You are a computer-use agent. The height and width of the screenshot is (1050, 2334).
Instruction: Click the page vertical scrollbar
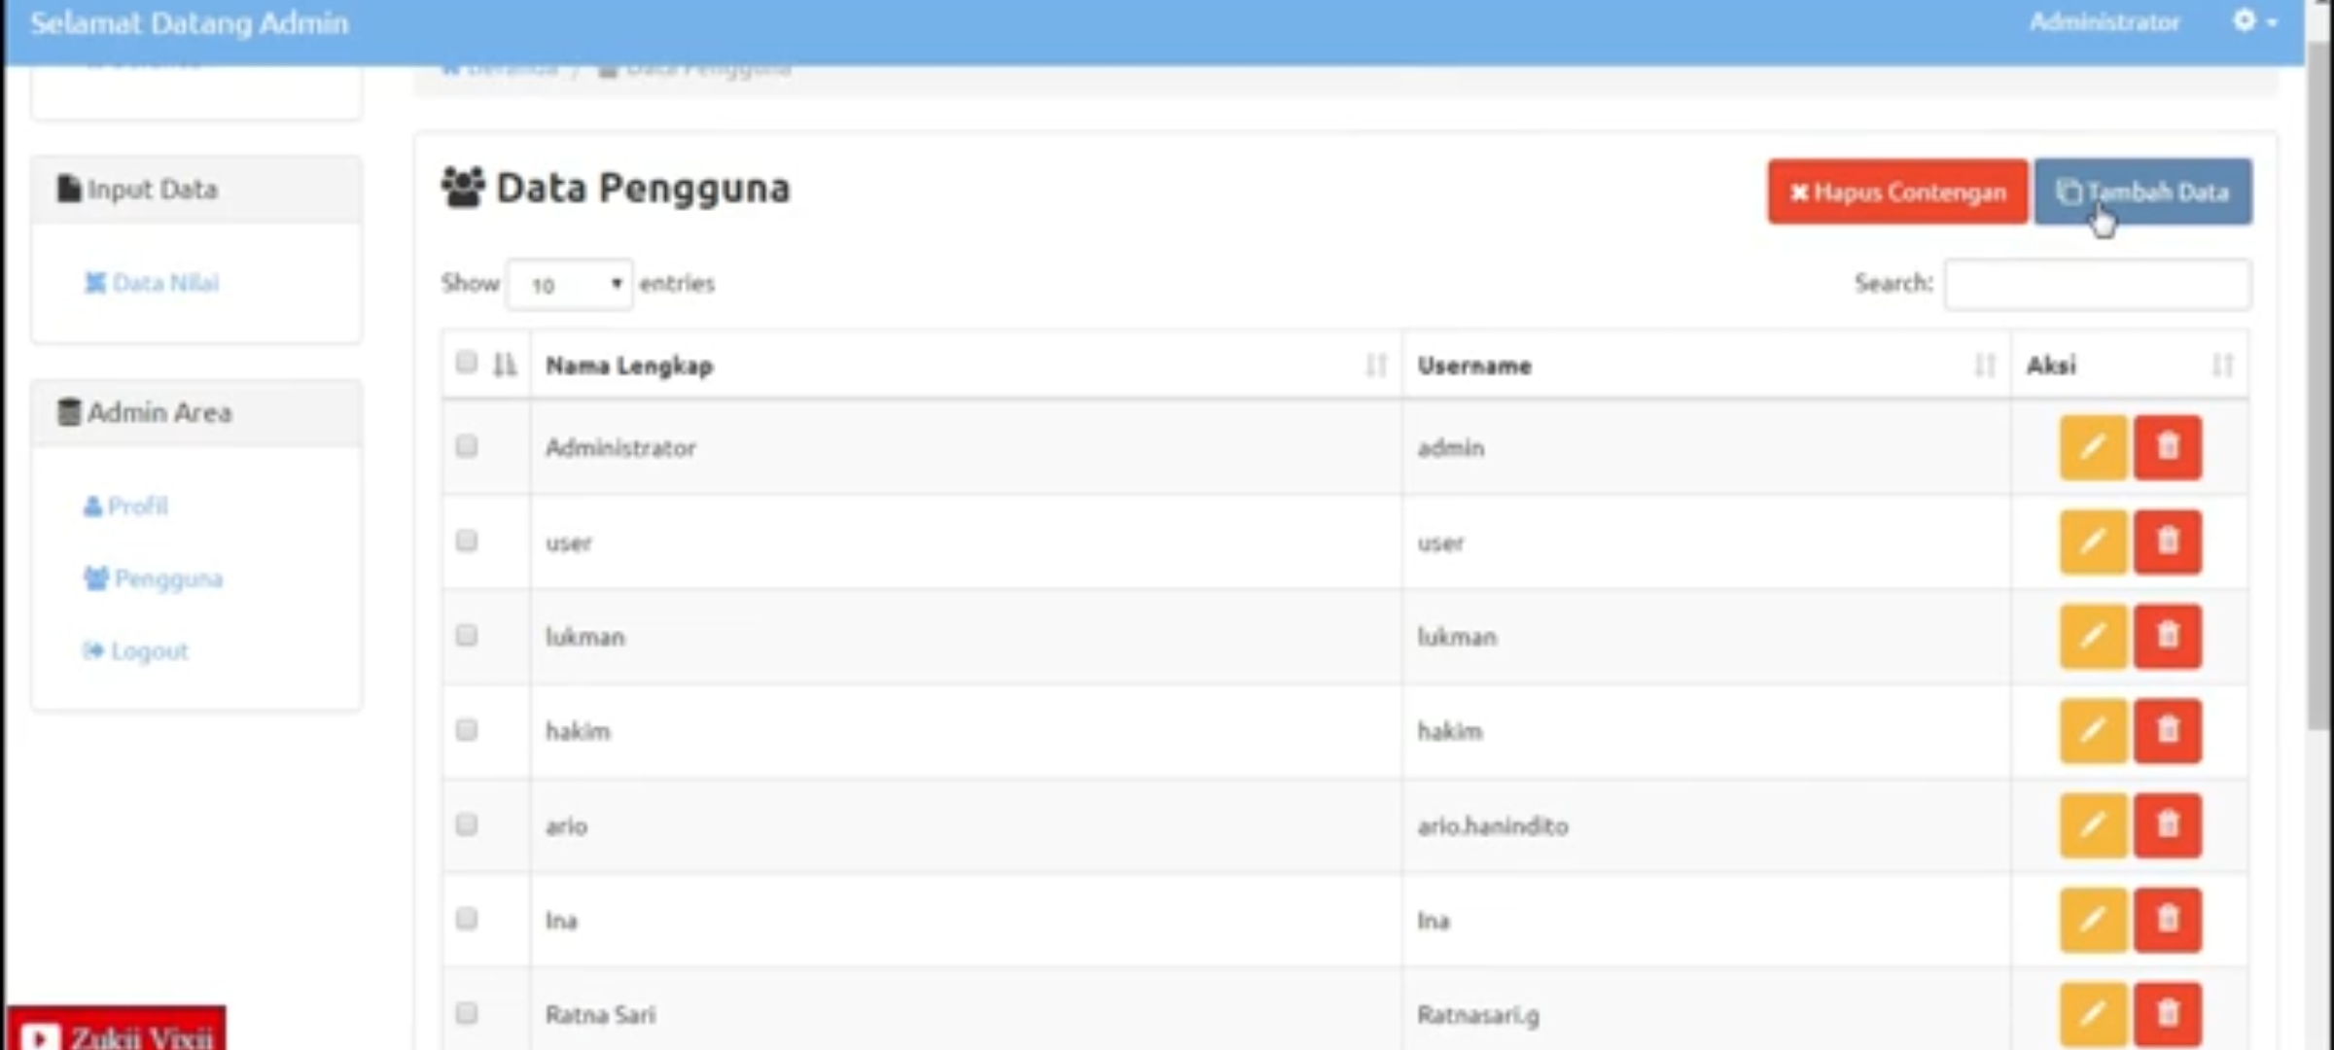pos(2318,389)
